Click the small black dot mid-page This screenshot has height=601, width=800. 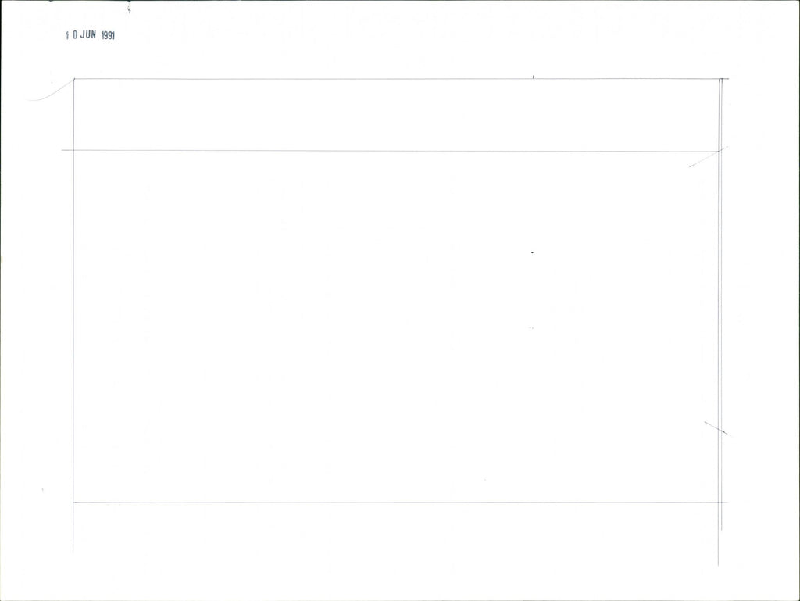point(532,252)
